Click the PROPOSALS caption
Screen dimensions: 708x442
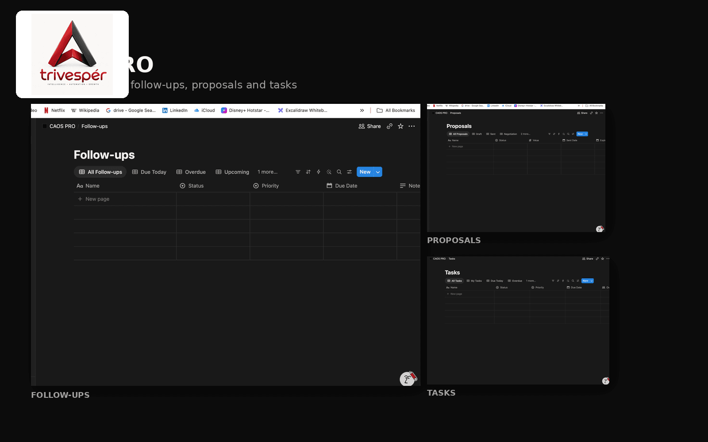(x=454, y=240)
